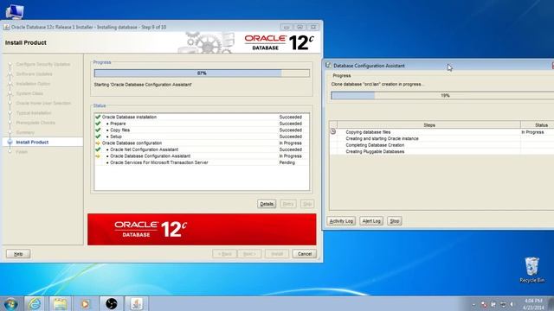The height and width of the screenshot is (311, 554).
Task: Open the Computer desktop icon
Action: (15, 11)
